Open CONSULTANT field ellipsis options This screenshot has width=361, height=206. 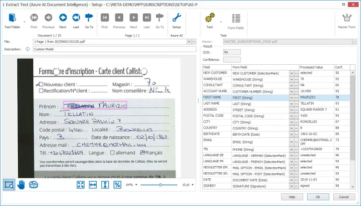tap(296, 85)
